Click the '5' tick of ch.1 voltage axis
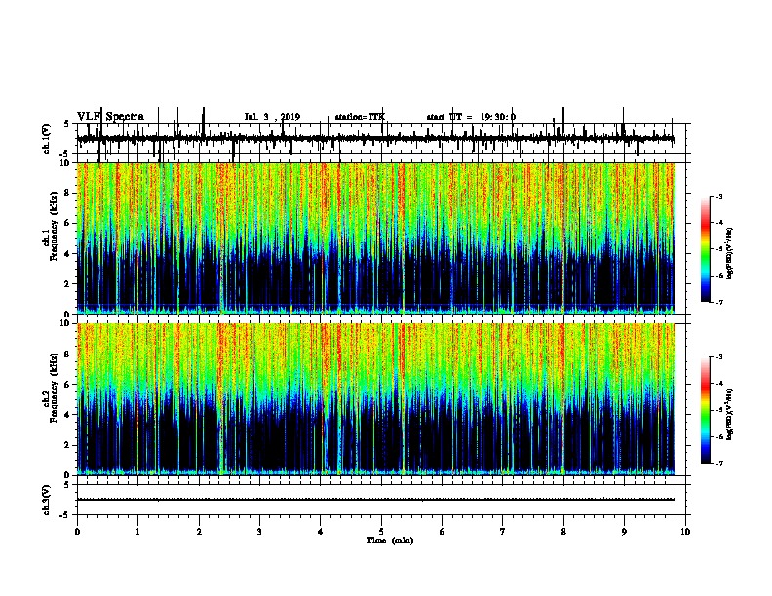This screenshot has width=772, height=596. [67, 124]
